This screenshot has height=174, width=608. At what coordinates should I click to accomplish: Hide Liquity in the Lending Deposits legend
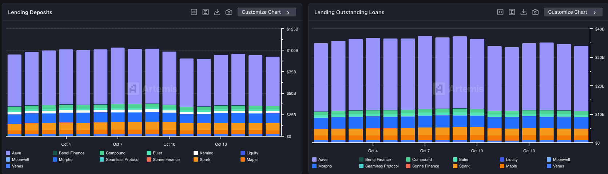249,153
